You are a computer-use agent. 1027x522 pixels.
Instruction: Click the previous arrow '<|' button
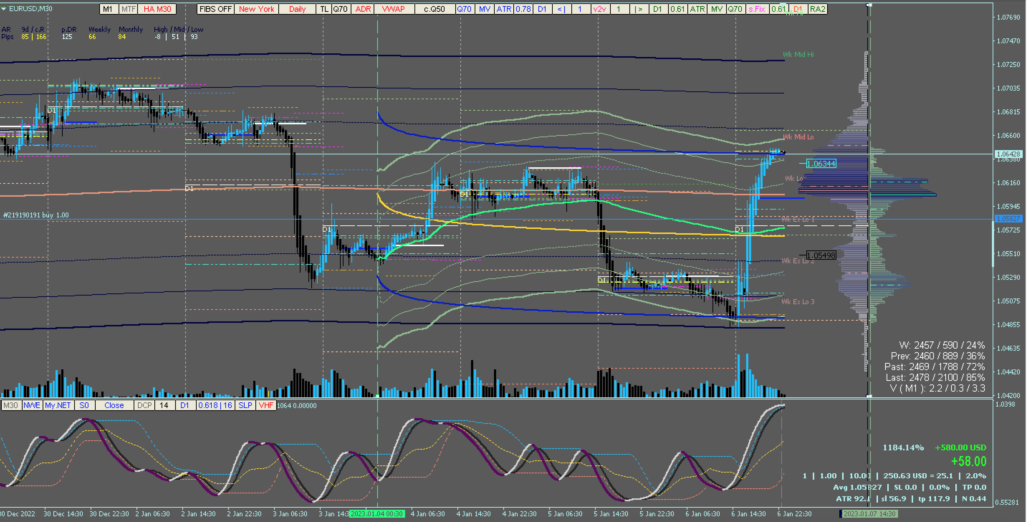561,9
